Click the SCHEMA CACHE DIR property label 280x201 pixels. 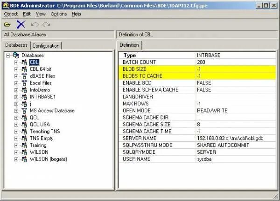[x=146, y=118]
